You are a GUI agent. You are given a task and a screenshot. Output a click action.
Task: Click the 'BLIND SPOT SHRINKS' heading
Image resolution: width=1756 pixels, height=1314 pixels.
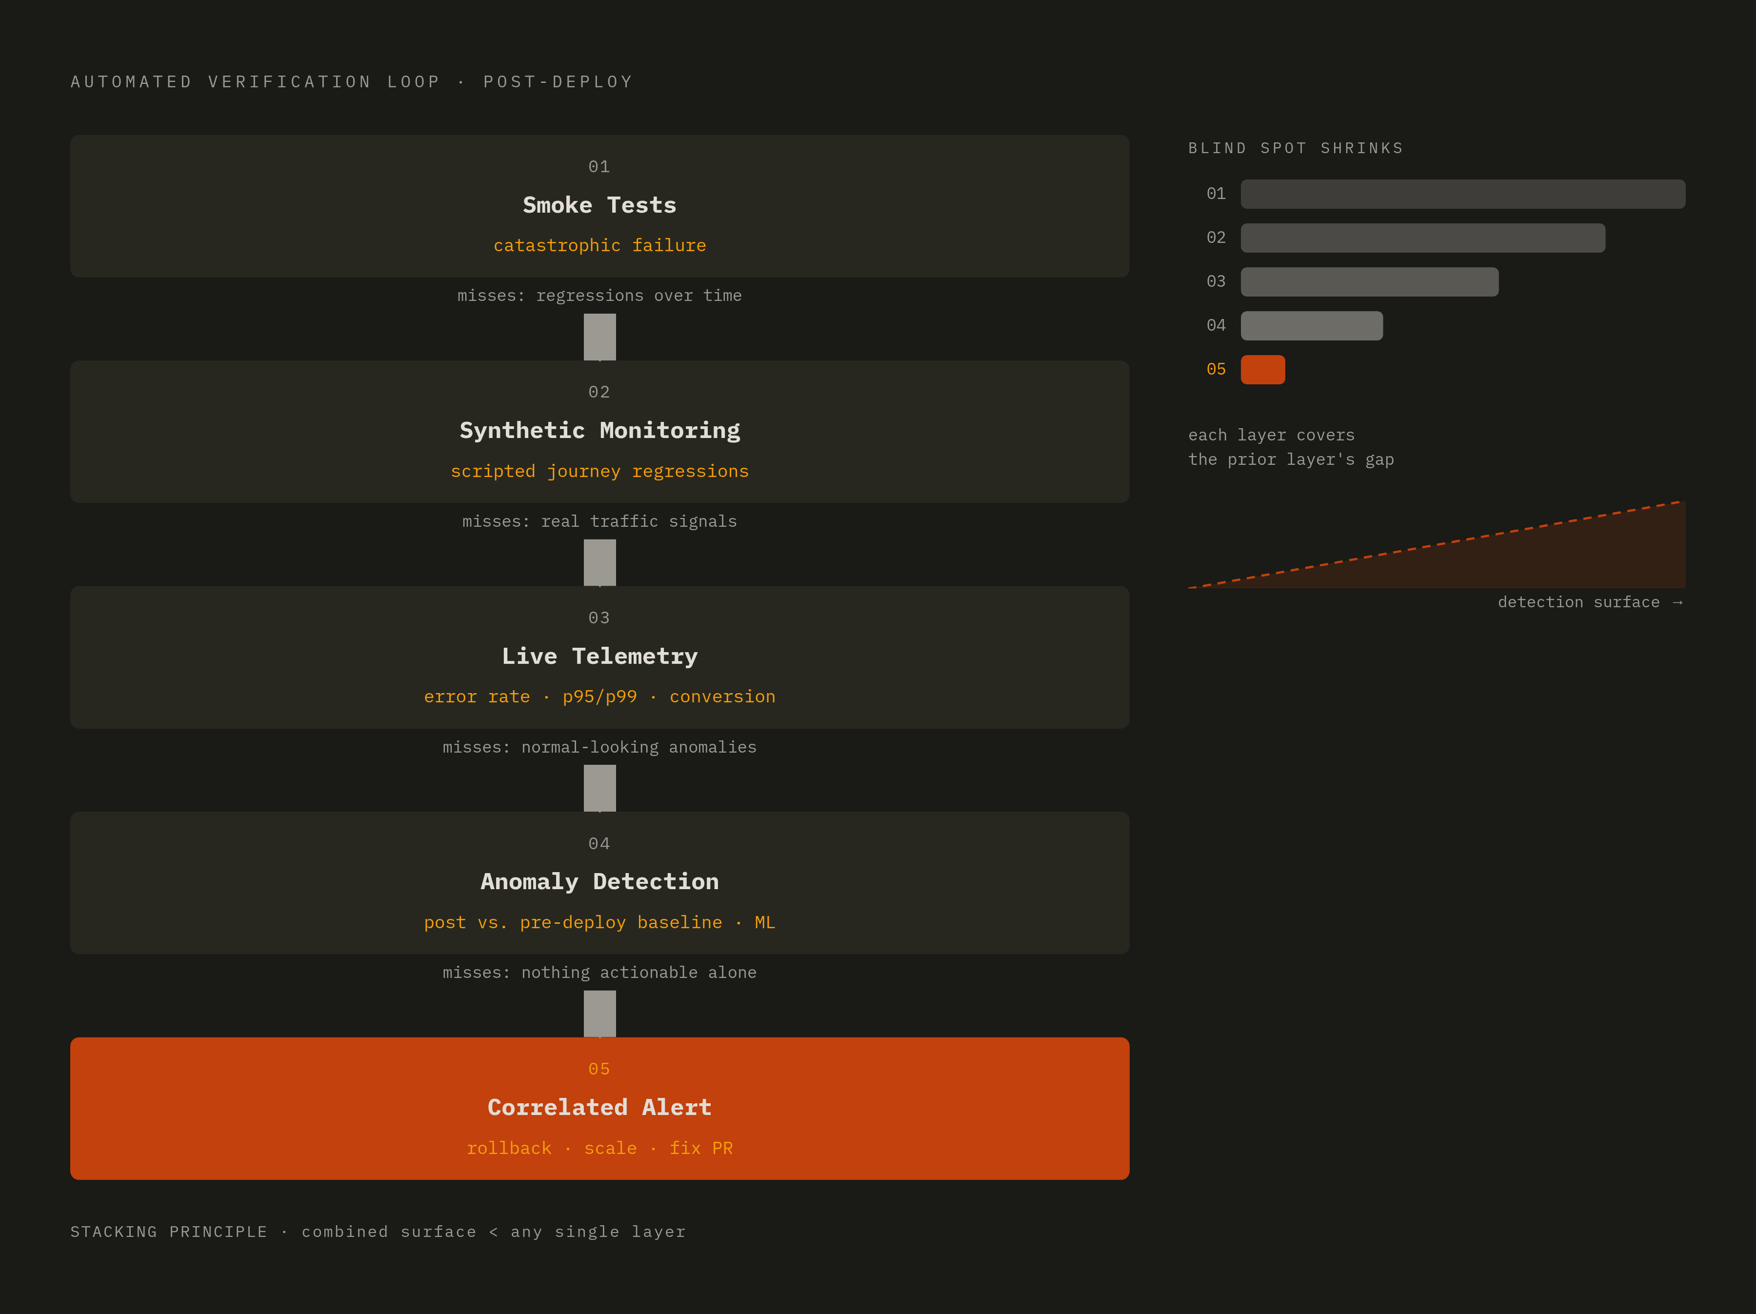pyautogui.click(x=1296, y=148)
